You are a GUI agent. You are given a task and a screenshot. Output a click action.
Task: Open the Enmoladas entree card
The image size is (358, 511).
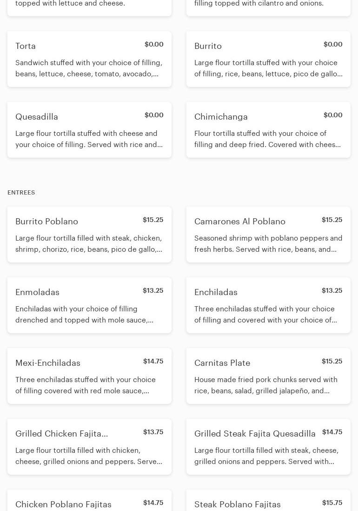click(x=89, y=305)
